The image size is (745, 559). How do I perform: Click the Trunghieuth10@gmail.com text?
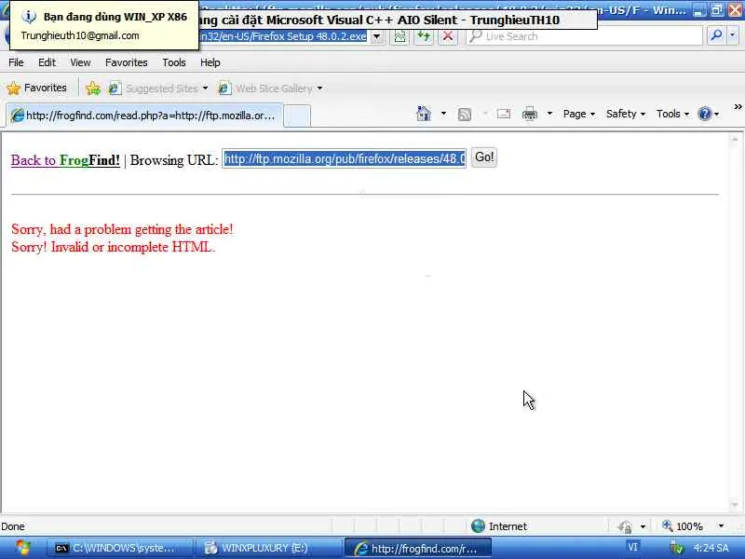pos(80,35)
